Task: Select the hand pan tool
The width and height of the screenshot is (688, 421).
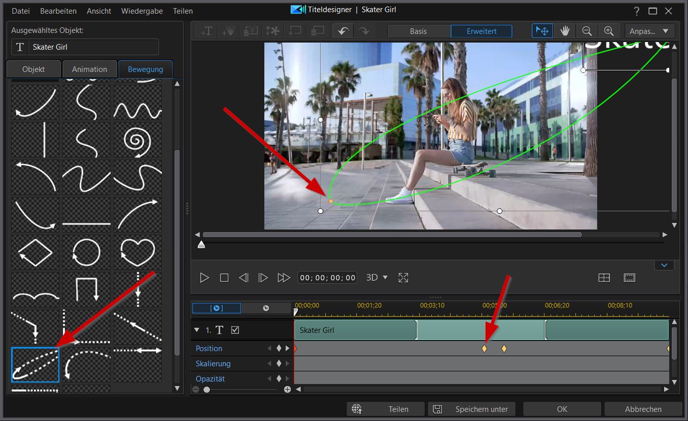Action: pyautogui.click(x=565, y=31)
